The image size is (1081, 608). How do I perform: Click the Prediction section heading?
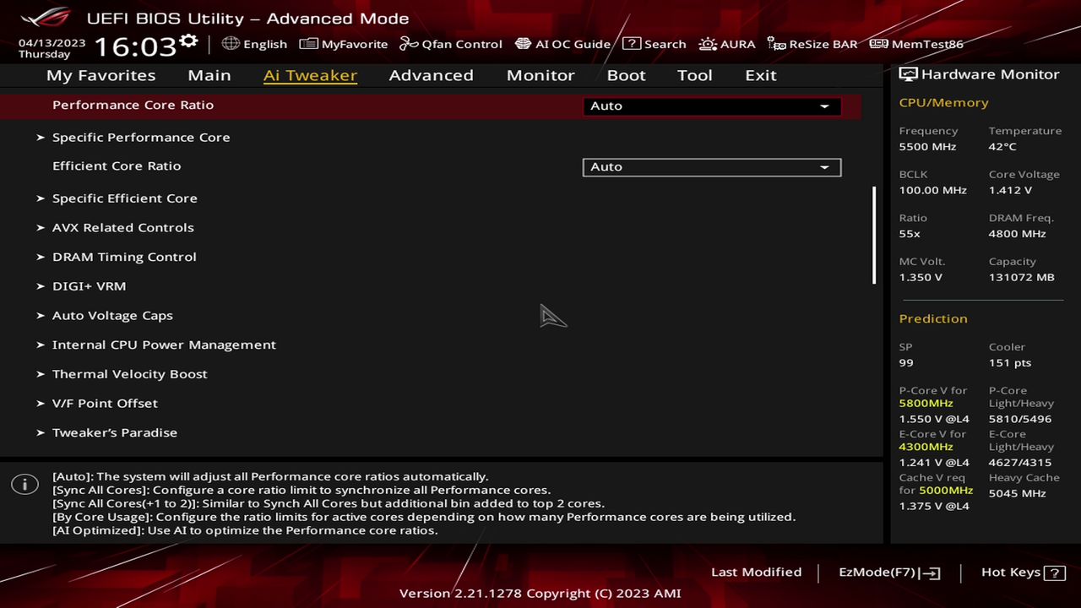[x=933, y=319]
